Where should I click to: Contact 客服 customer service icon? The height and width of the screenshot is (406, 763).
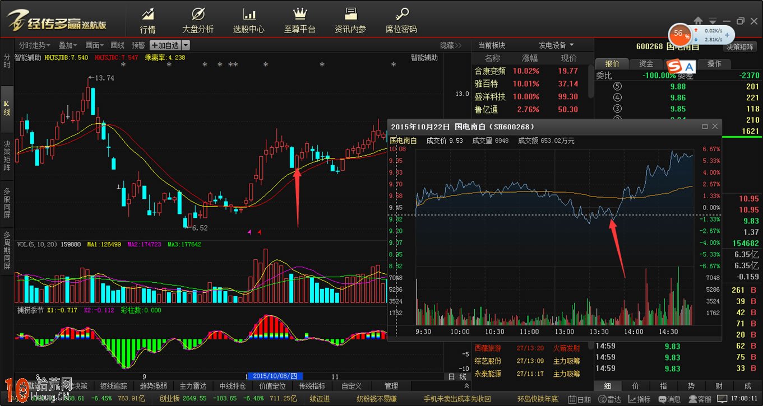(699, 399)
